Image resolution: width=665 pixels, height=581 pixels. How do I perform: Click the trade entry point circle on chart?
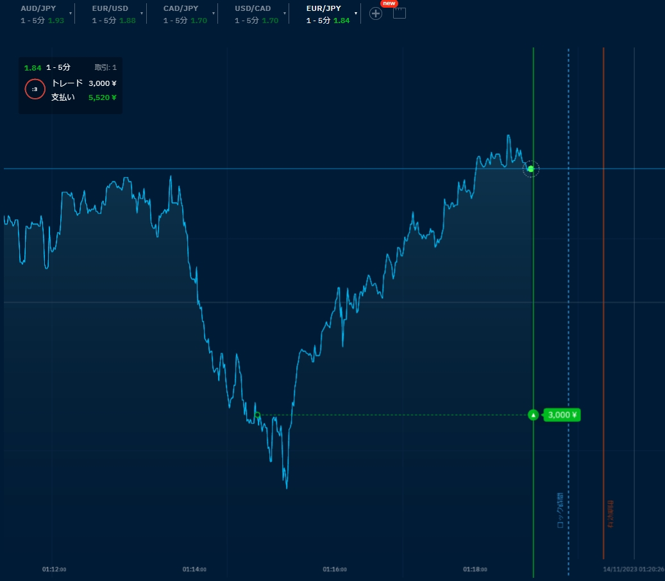click(x=257, y=415)
